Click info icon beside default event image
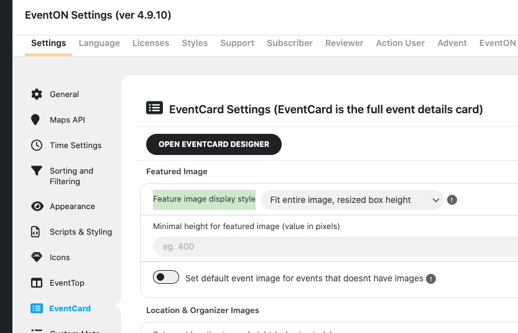518x333 pixels. (x=431, y=279)
